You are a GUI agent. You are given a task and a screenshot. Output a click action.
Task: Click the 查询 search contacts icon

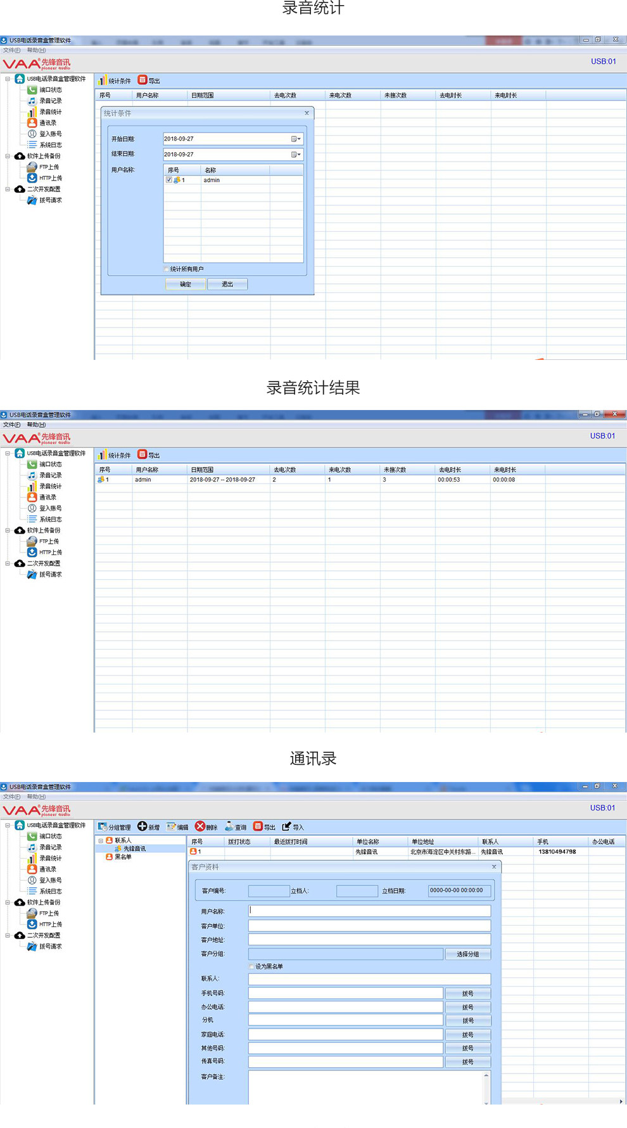pos(229,826)
